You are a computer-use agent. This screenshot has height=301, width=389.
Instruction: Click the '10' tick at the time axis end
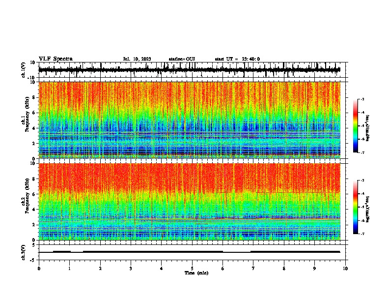click(345, 269)
